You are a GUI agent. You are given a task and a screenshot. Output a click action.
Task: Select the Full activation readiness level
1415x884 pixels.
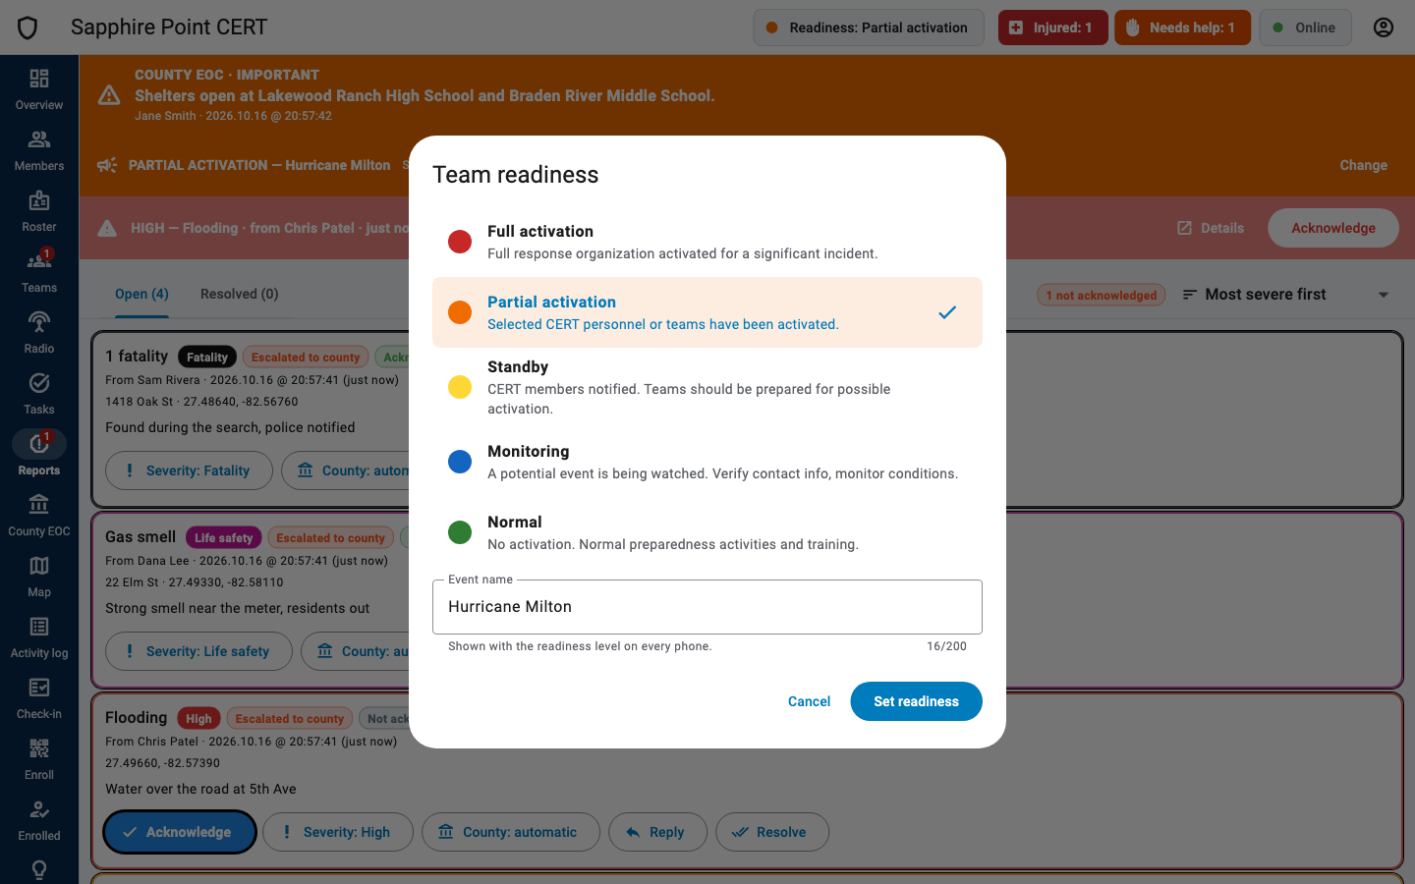[707, 242]
